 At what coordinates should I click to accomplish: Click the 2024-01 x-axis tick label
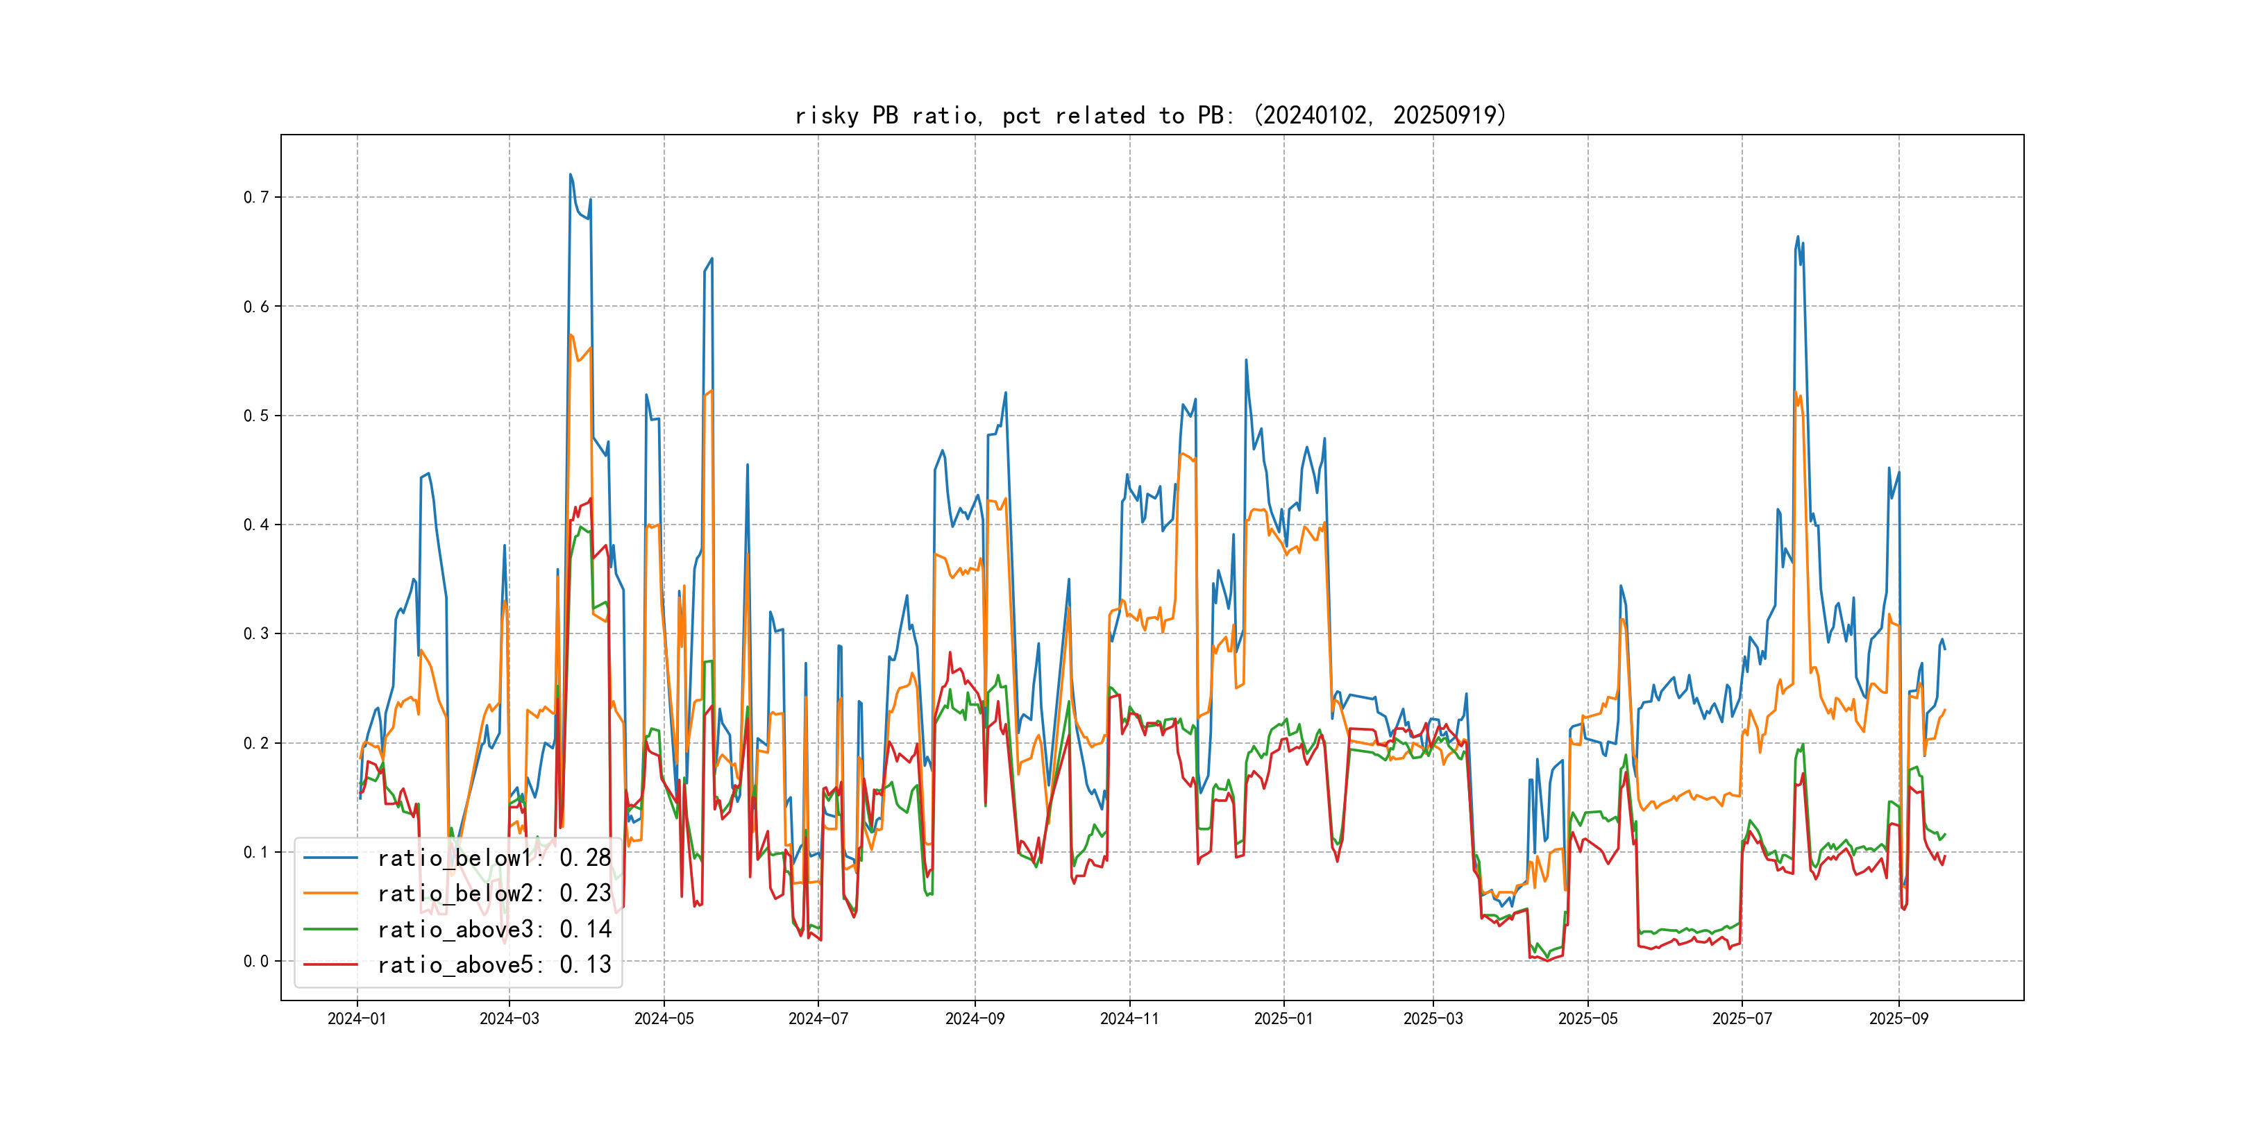(x=356, y=1019)
